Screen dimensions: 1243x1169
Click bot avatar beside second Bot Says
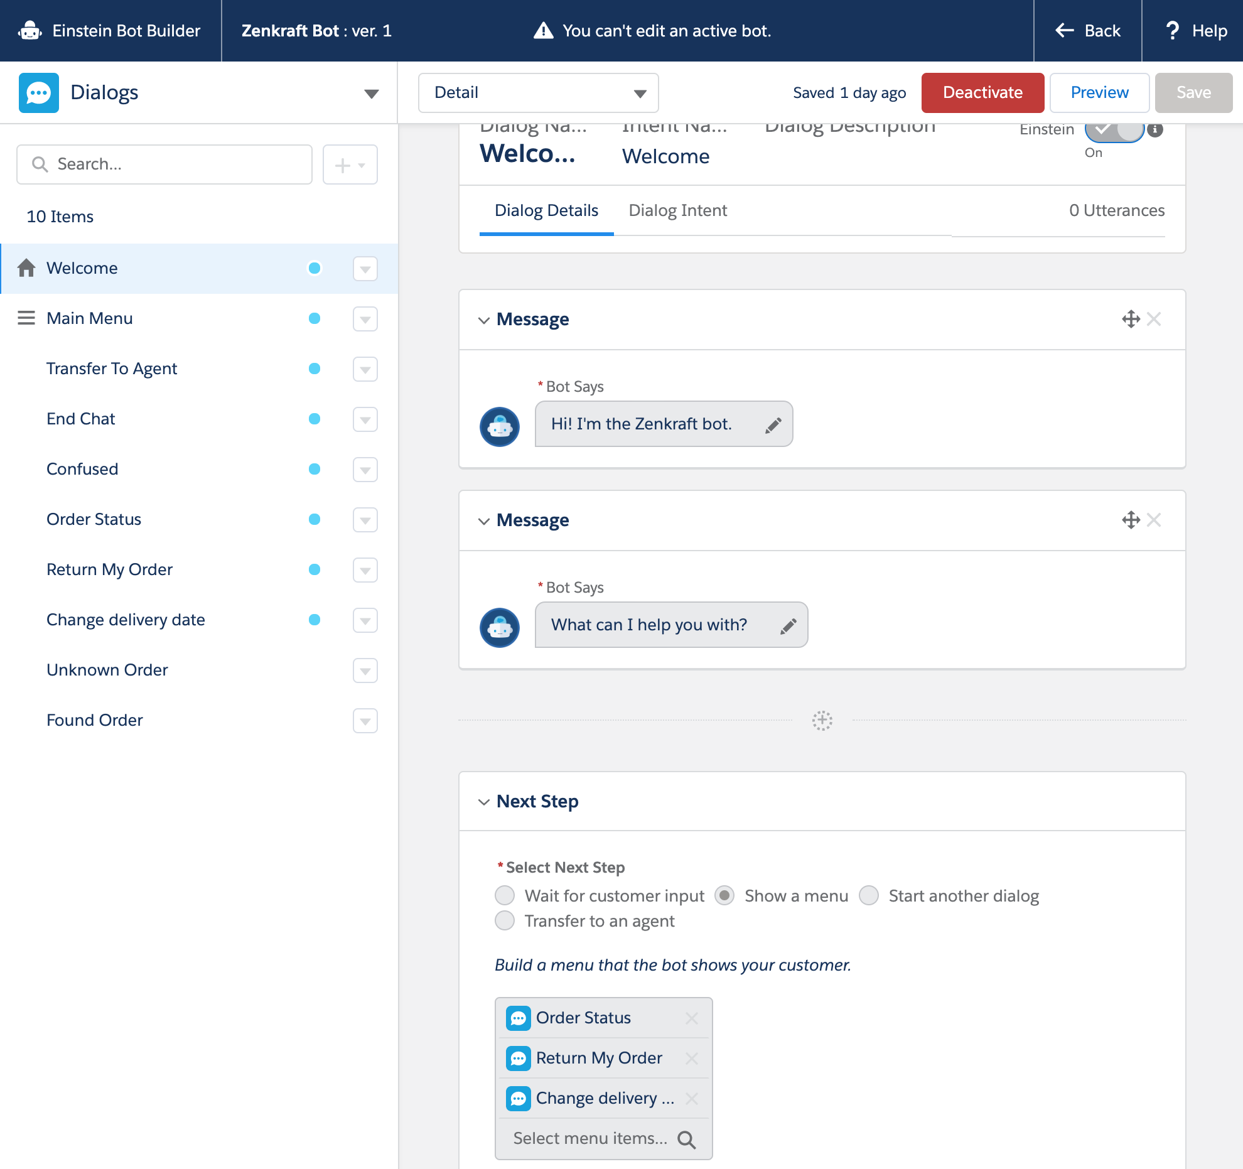(x=500, y=628)
